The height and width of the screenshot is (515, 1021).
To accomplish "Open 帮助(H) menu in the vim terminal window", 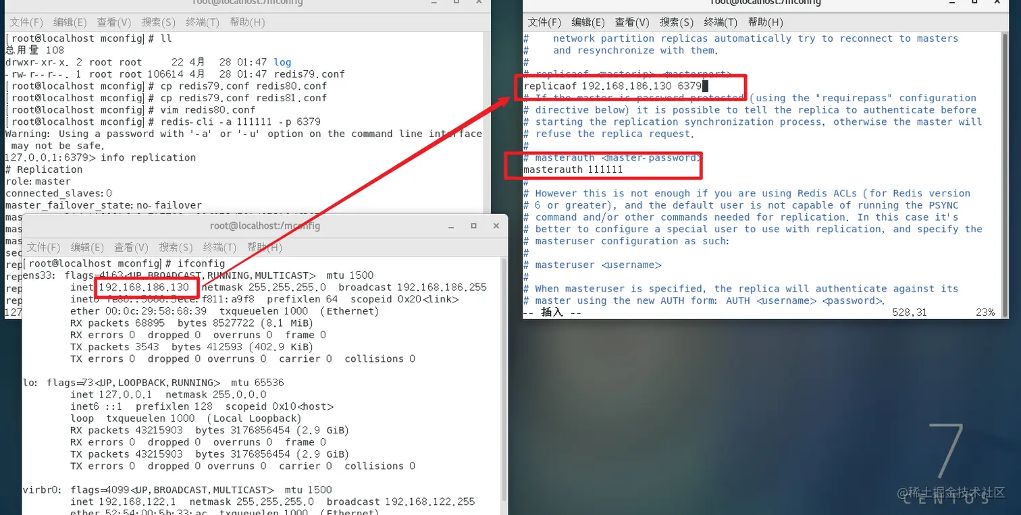I will (766, 22).
